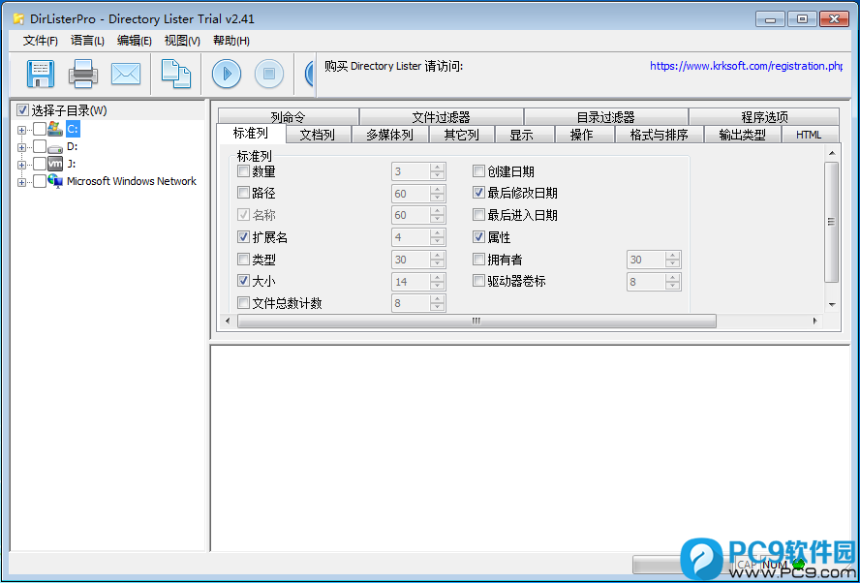Enable the 最后进入日期 checkbox
Screen dimensions: 860x583
[478, 214]
